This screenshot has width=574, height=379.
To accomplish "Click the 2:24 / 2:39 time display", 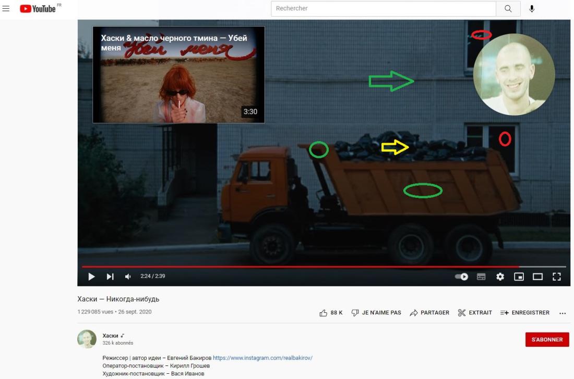I will pos(153,276).
